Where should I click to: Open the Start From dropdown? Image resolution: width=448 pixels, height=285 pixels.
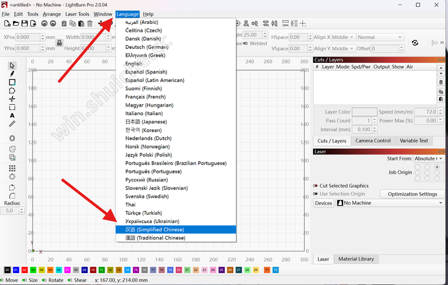tap(428, 158)
